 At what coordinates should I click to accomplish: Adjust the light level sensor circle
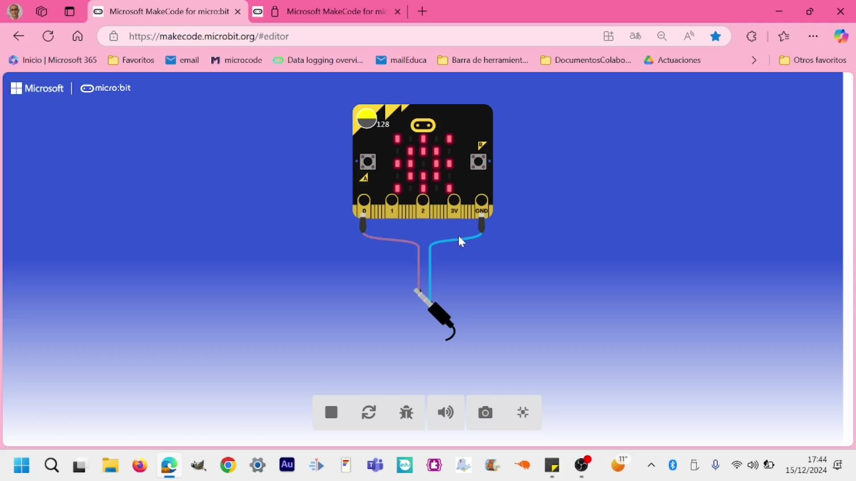point(366,118)
